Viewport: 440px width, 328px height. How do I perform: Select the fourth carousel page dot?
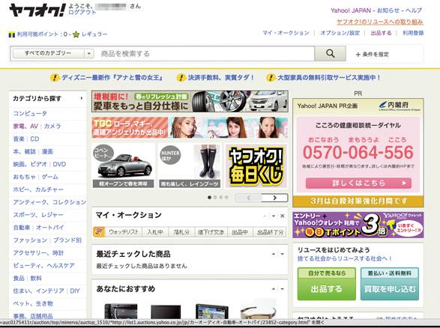tap(226, 198)
